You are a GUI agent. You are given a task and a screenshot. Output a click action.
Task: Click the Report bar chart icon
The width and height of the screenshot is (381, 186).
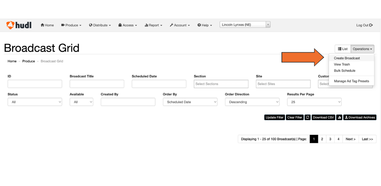(x=147, y=25)
